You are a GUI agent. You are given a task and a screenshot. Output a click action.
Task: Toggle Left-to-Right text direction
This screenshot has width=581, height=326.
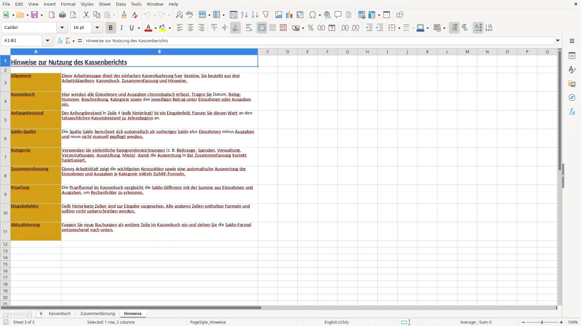[454, 28]
